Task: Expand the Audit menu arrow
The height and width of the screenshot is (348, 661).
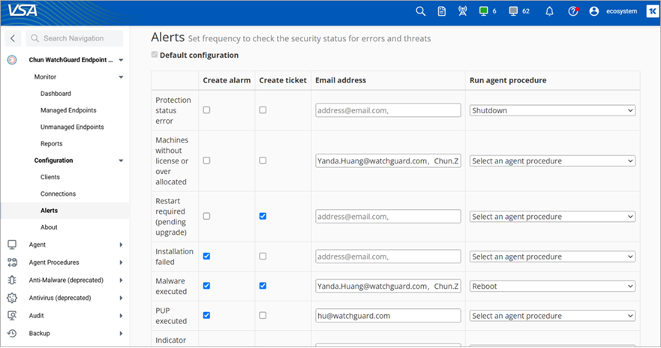Action: tap(121, 316)
